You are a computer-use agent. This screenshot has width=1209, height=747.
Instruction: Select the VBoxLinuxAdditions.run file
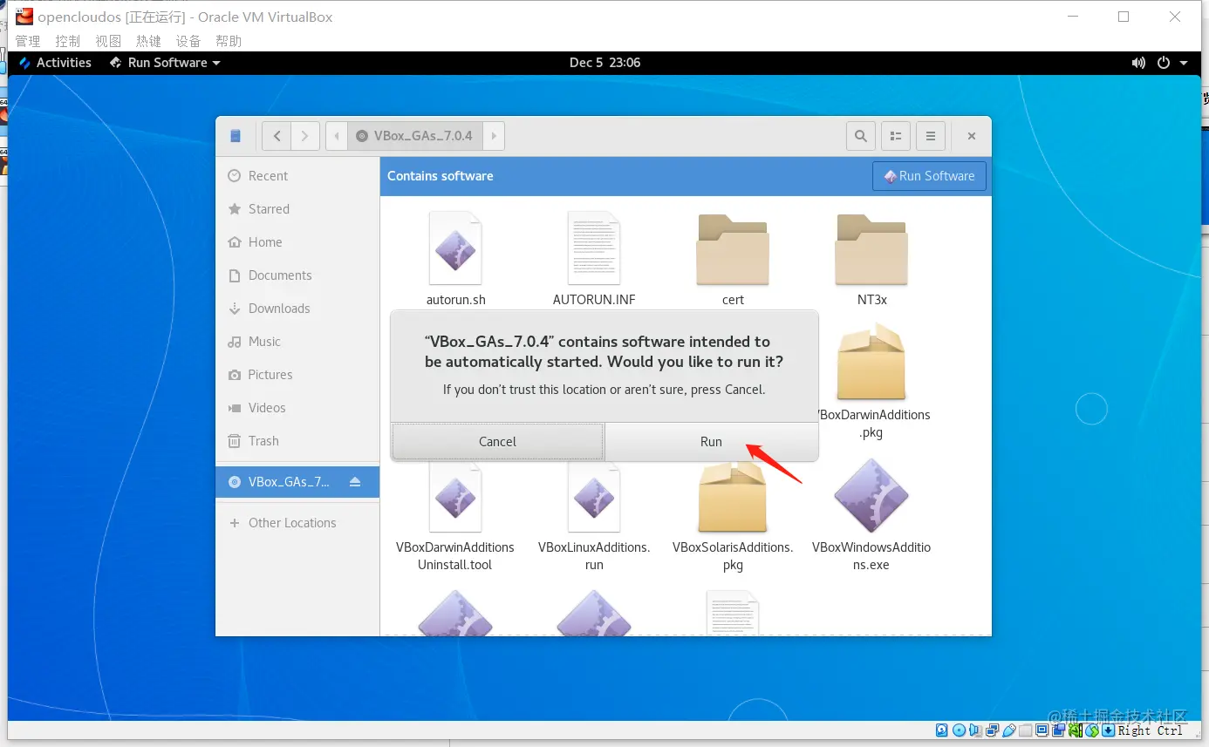[x=594, y=516]
